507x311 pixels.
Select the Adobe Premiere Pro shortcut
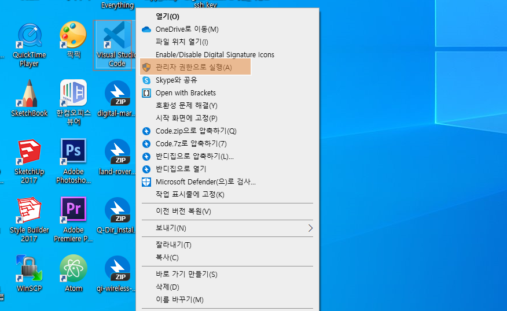click(x=74, y=220)
